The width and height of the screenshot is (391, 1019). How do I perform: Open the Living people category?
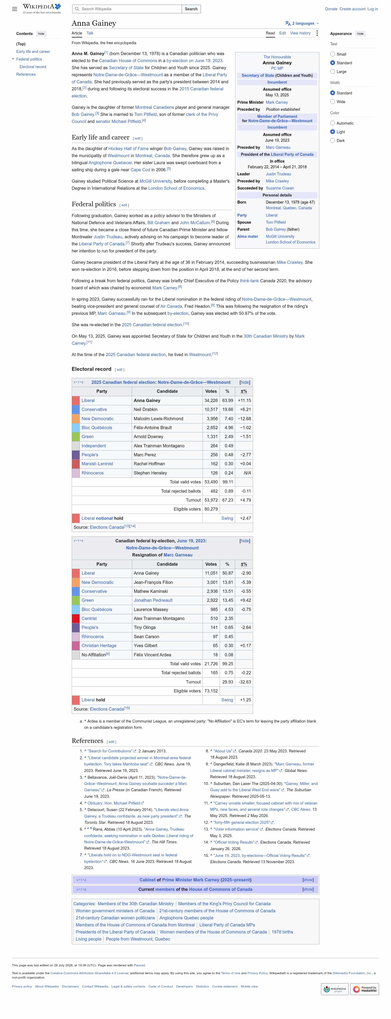click(88, 939)
